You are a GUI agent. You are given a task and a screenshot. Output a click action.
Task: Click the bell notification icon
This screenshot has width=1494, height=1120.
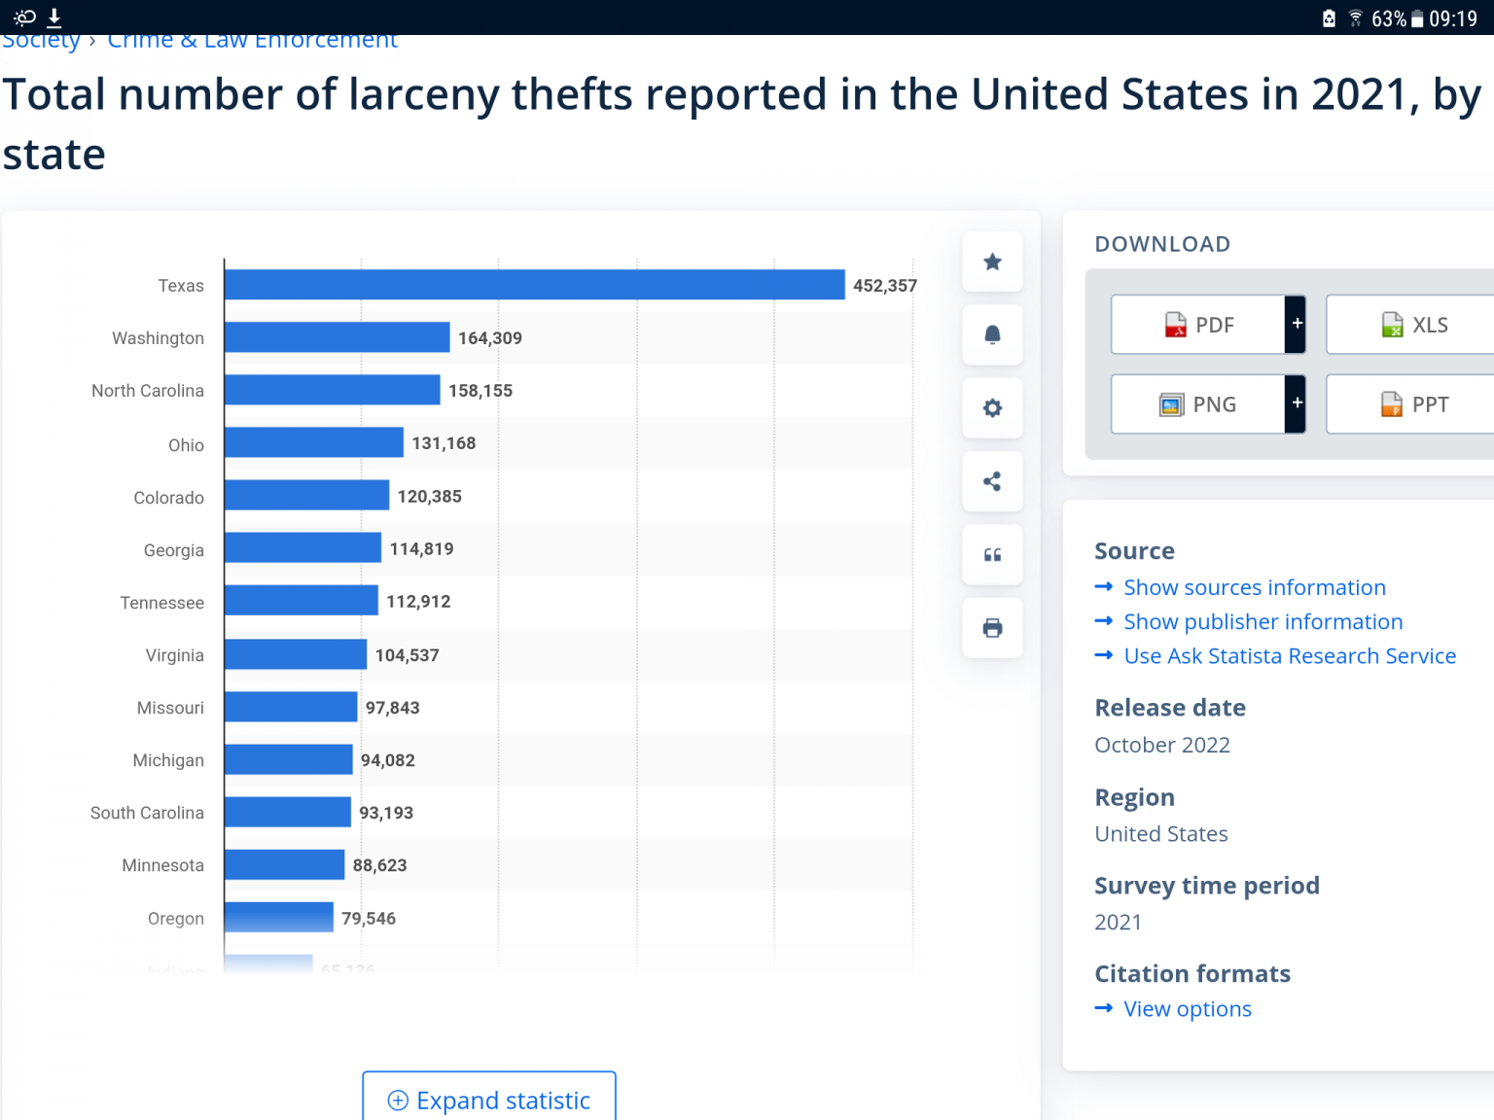[x=992, y=334]
